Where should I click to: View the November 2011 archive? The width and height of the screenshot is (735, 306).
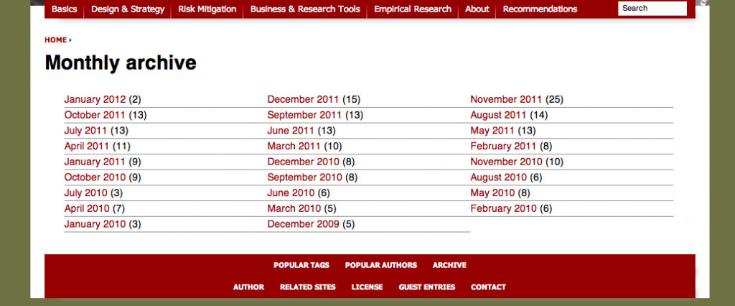click(x=506, y=100)
